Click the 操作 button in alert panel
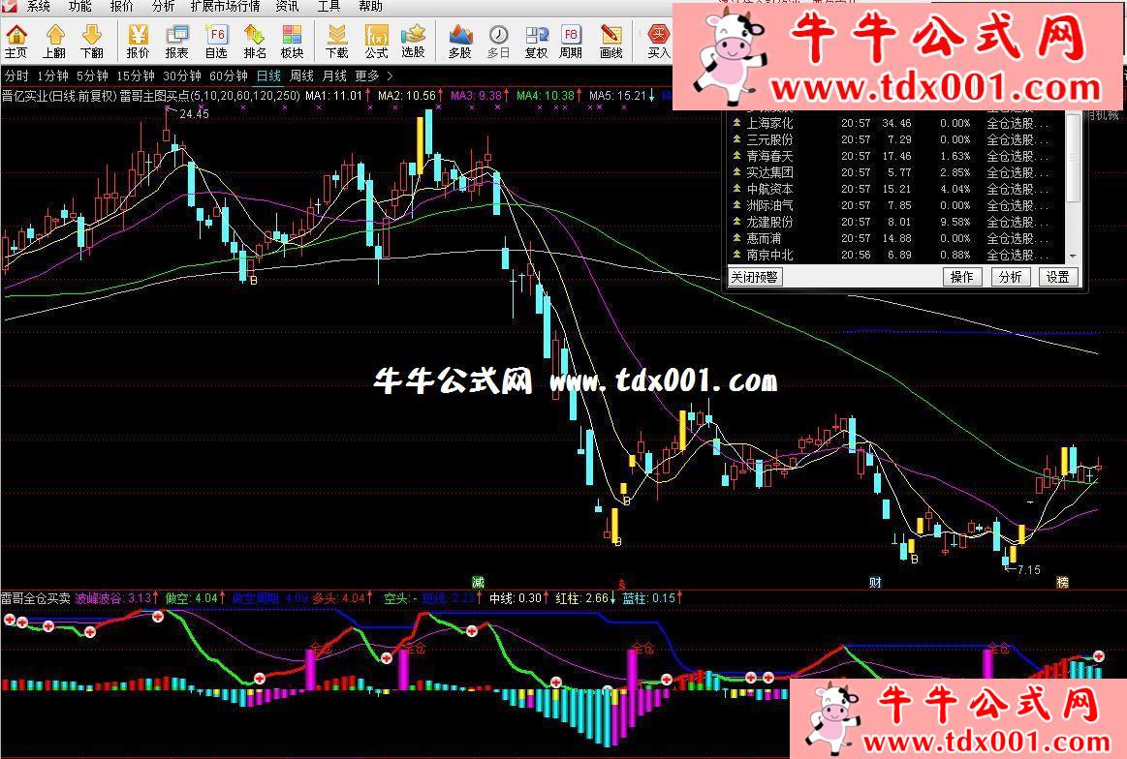This screenshot has width=1127, height=759. tap(961, 277)
